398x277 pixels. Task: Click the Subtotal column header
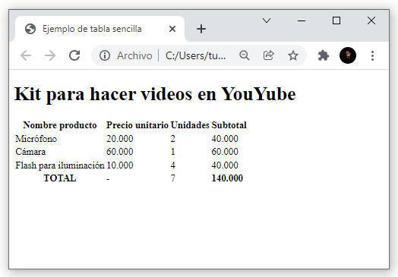coord(229,125)
